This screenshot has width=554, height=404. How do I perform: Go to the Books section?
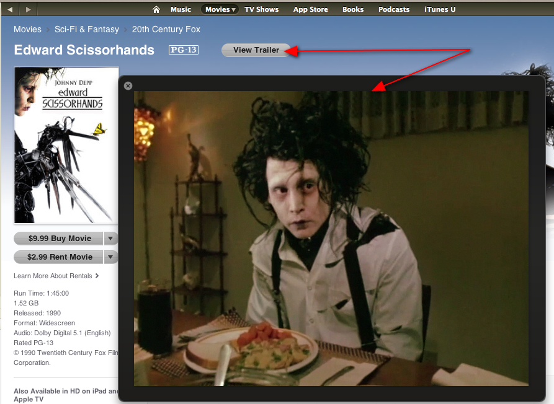tap(353, 9)
